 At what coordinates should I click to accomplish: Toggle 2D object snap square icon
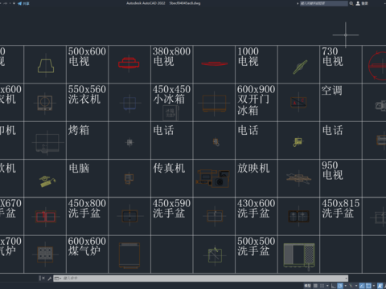click(369, 286)
